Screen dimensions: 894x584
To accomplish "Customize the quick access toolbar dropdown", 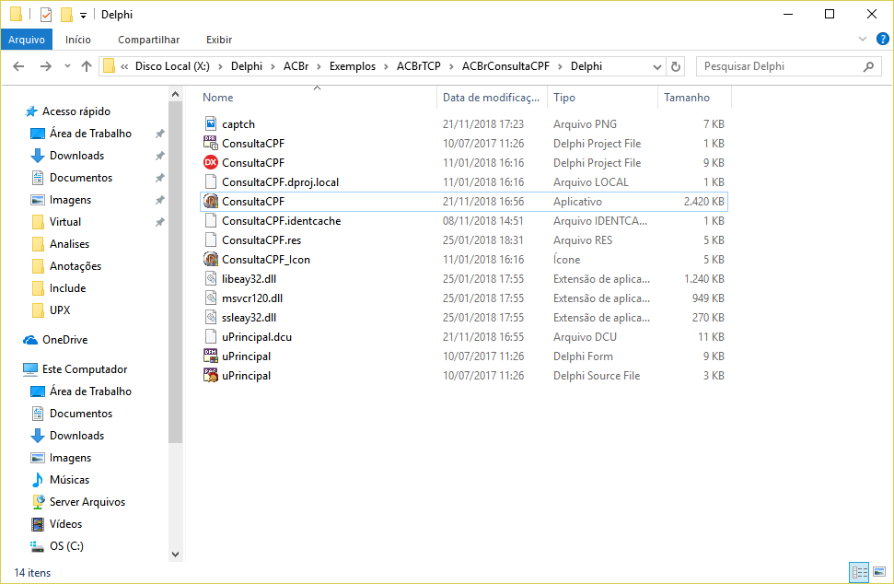I will pos(83,16).
